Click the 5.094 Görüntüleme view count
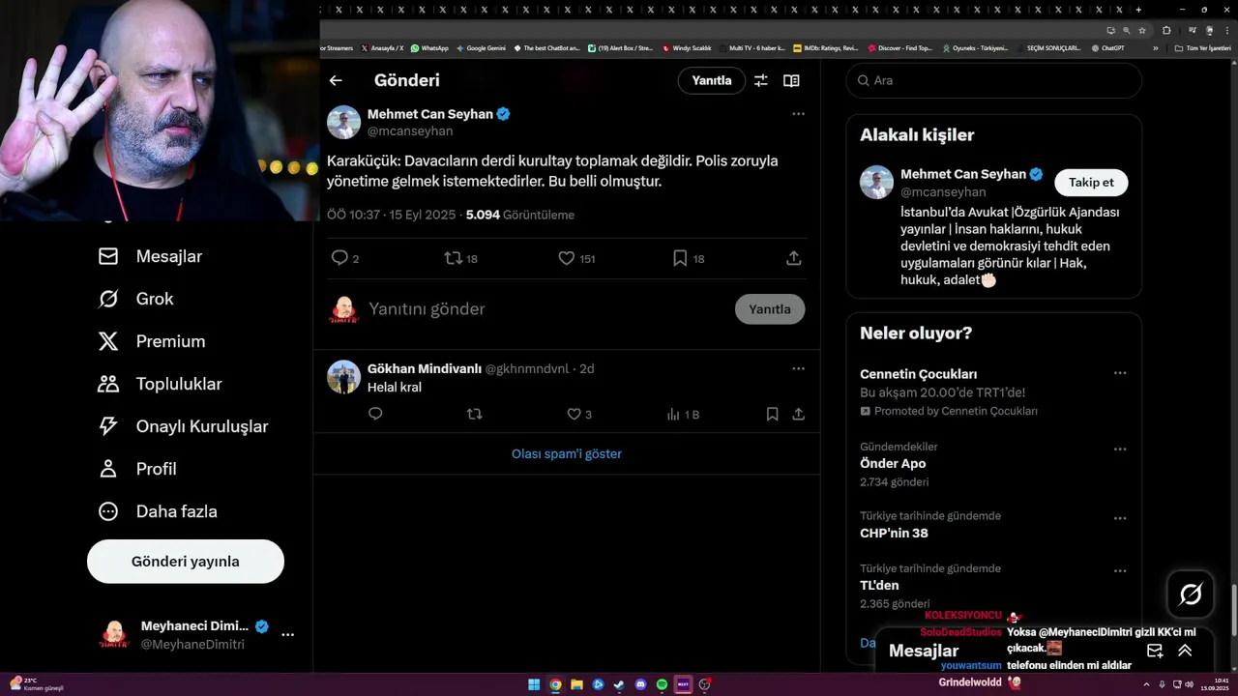The height and width of the screenshot is (696, 1238). (520, 215)
